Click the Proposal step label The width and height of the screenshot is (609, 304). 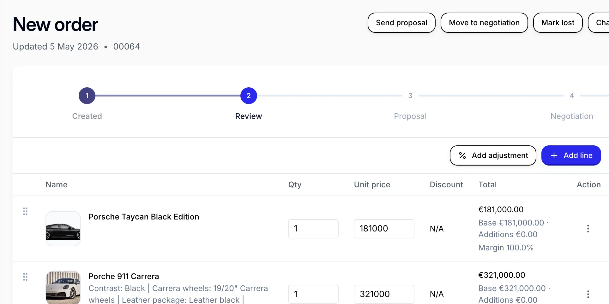[x=410, y=116]
